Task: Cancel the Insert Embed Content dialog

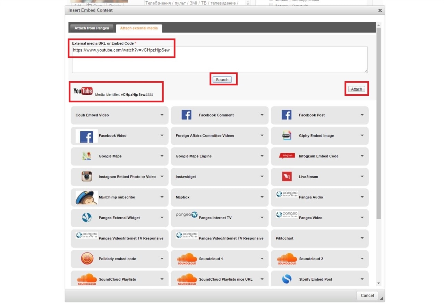Action: tap(367, 296)
